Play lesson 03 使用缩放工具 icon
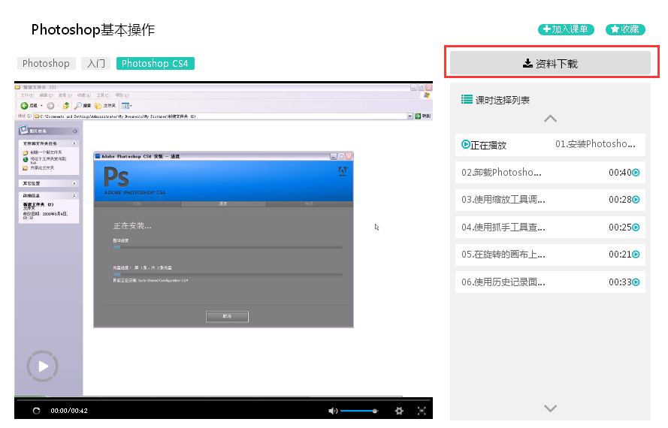The width and height of the screenshot is (668, 428). point(636,200)
